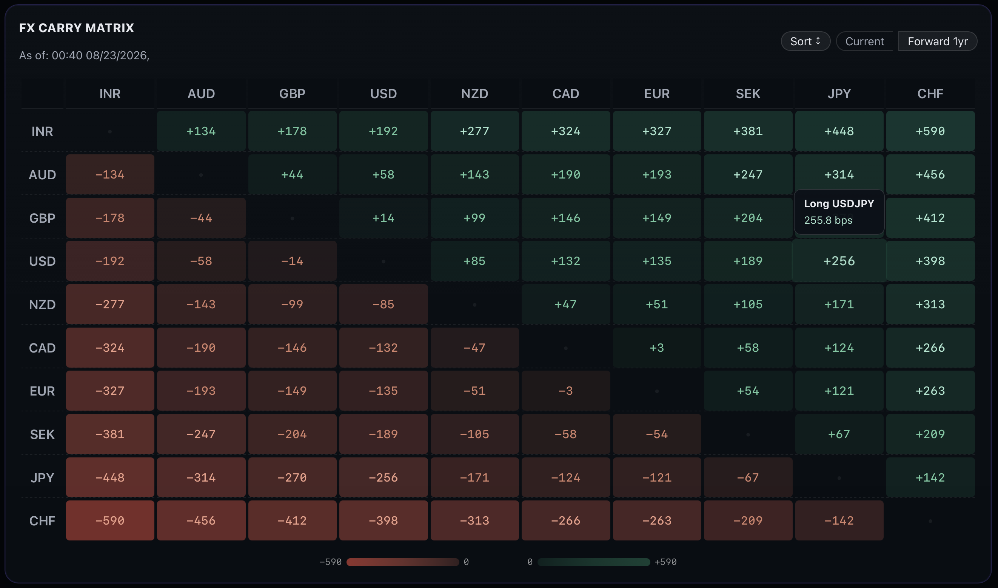
Task: Select the NZD row label
Action: 42,304
